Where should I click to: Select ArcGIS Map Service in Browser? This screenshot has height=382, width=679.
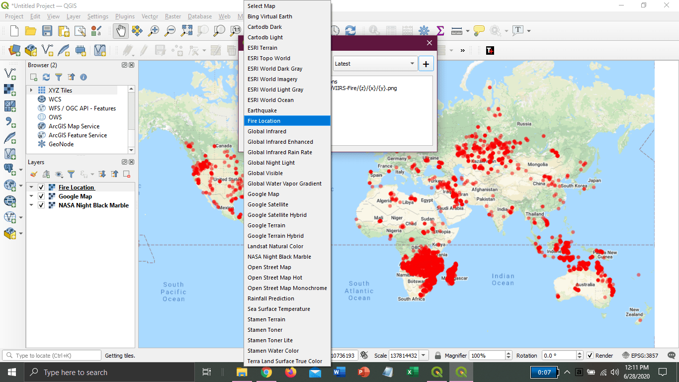(x=74, y=126)
